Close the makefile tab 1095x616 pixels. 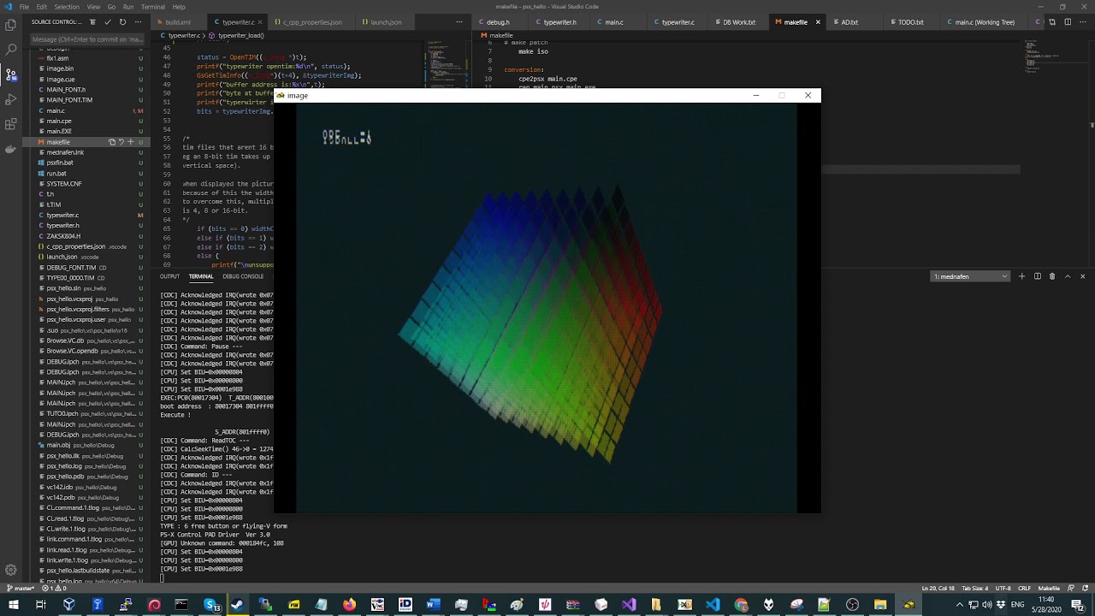(x=818, y=22)
